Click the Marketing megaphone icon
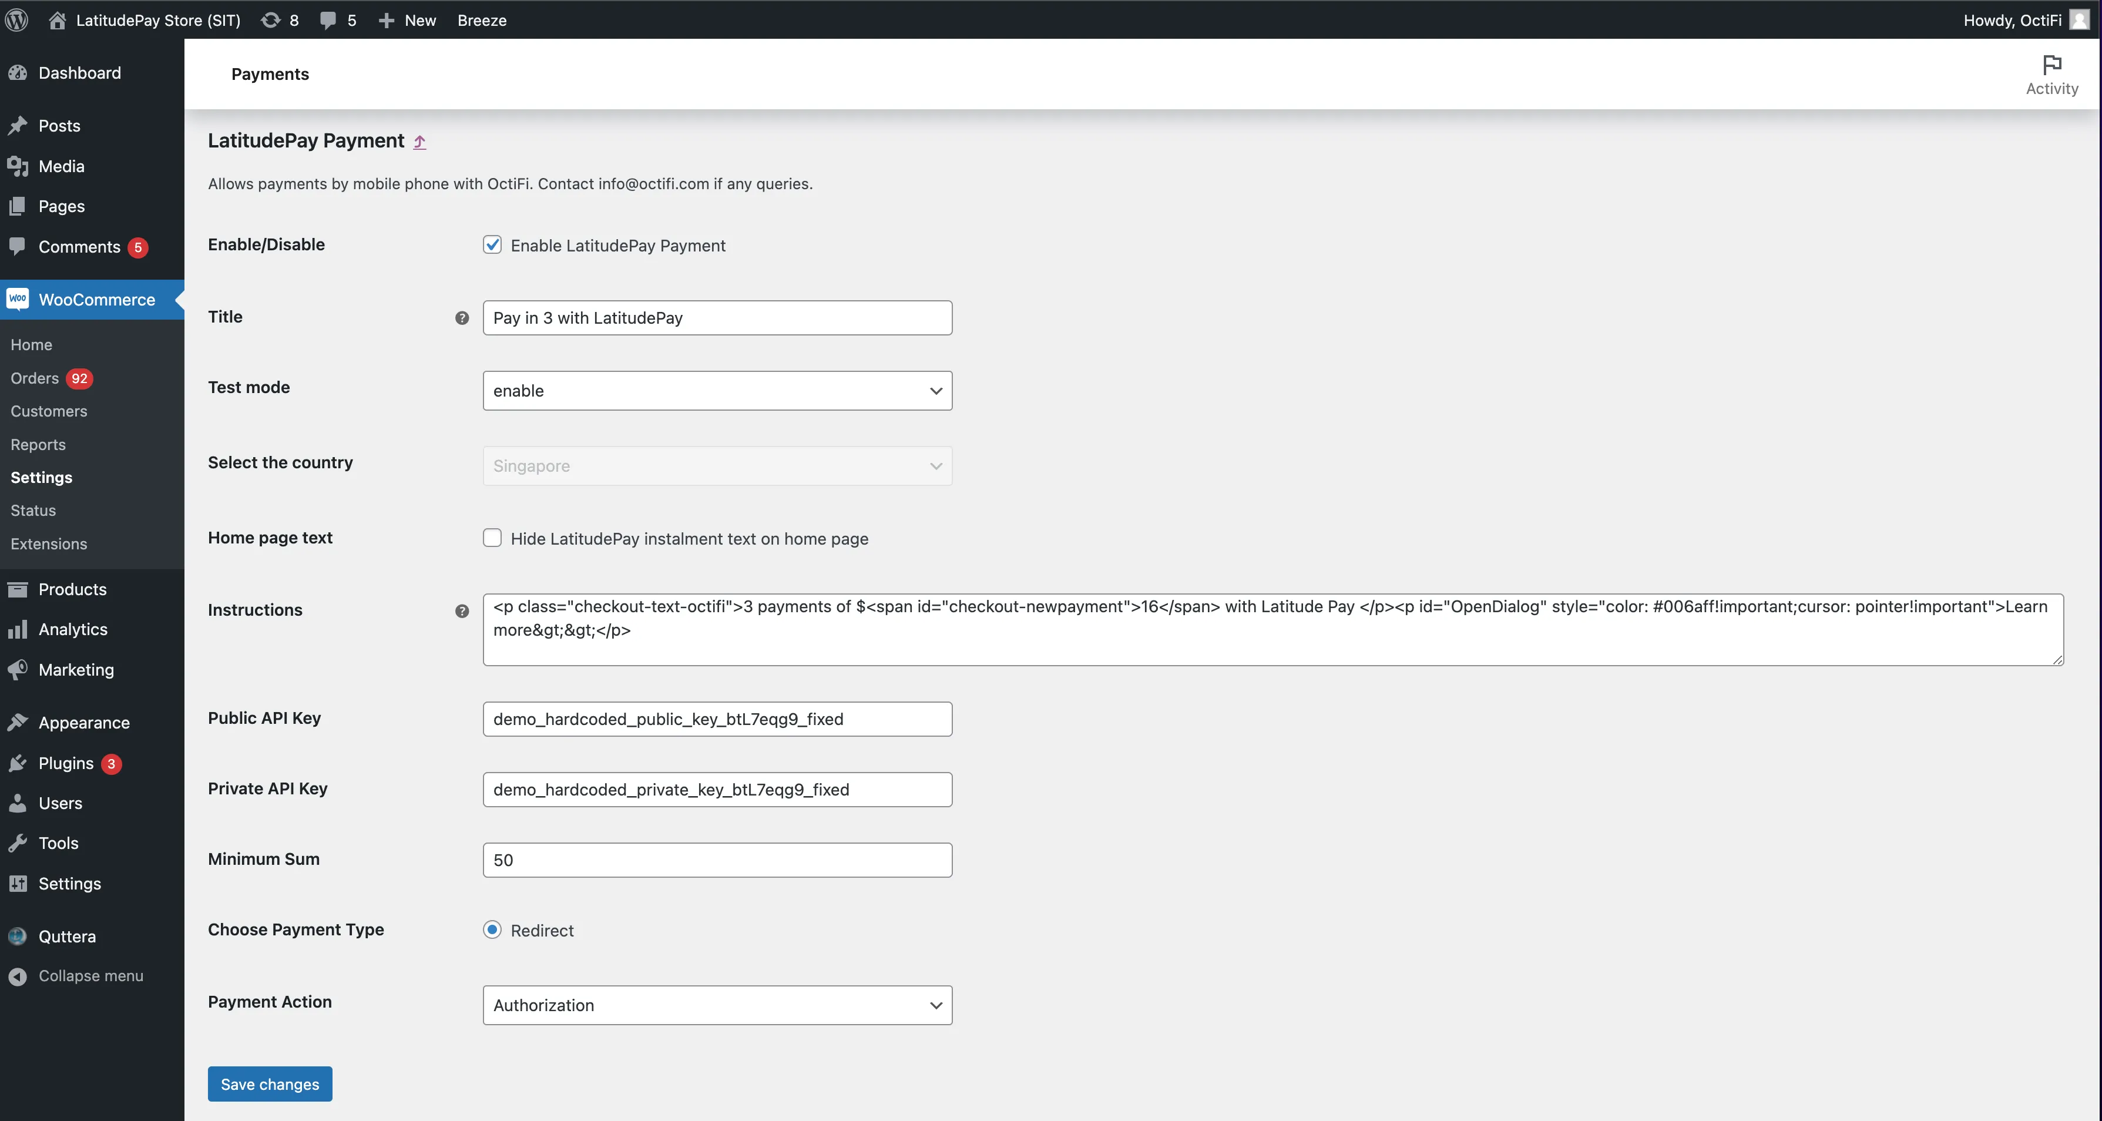Viewport: 2102px width, 1121px height. tap(18, 669)
